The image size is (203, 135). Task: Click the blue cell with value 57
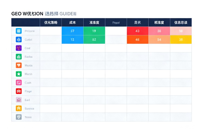73,31
